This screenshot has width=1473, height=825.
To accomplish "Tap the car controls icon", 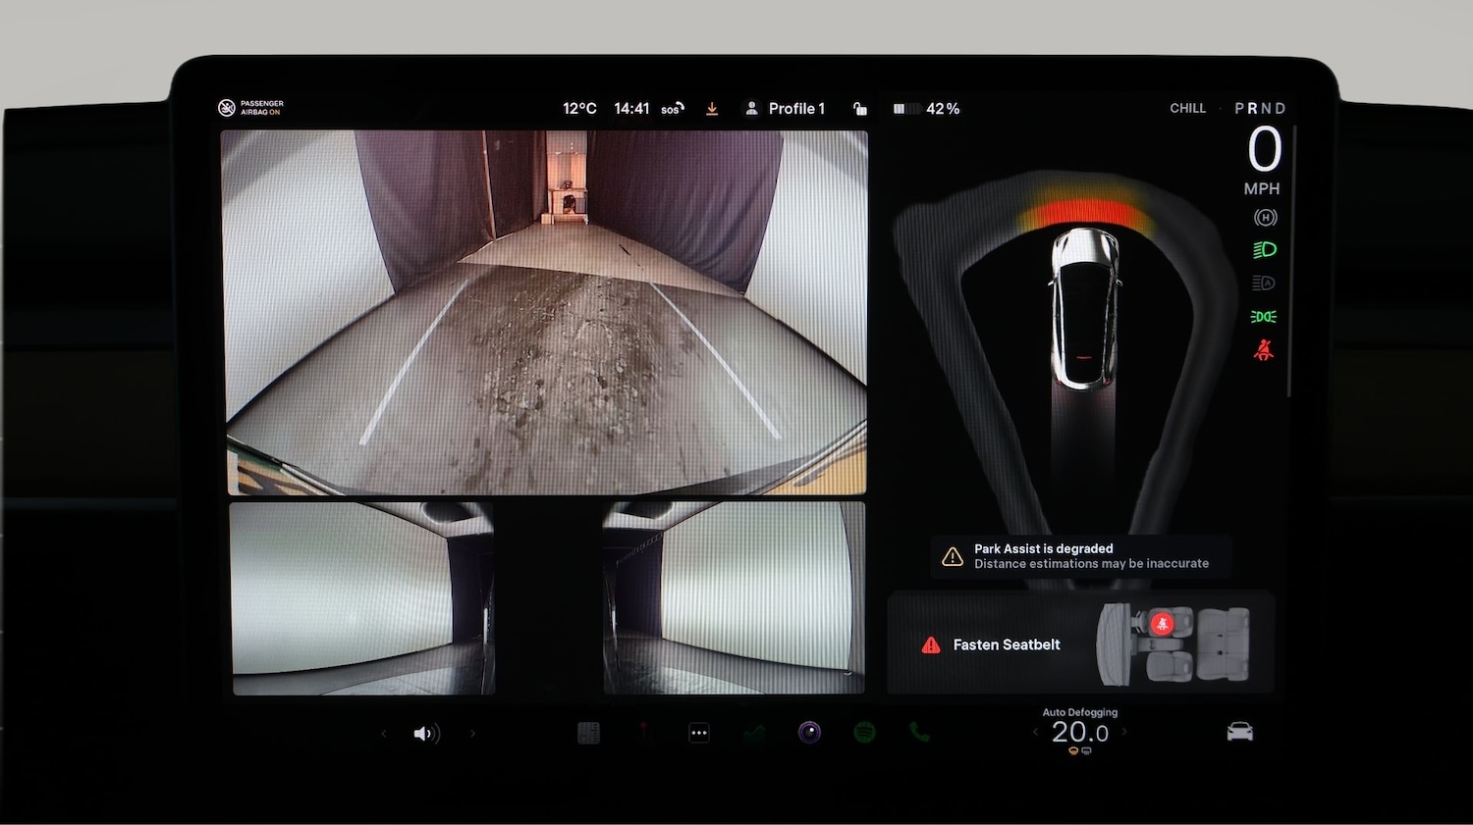I will 1239,732.
